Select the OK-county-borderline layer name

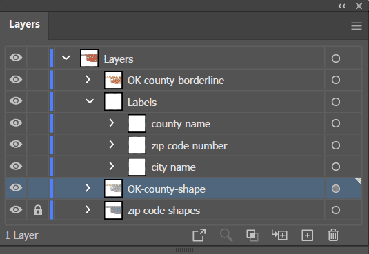(x=176, y=81)
